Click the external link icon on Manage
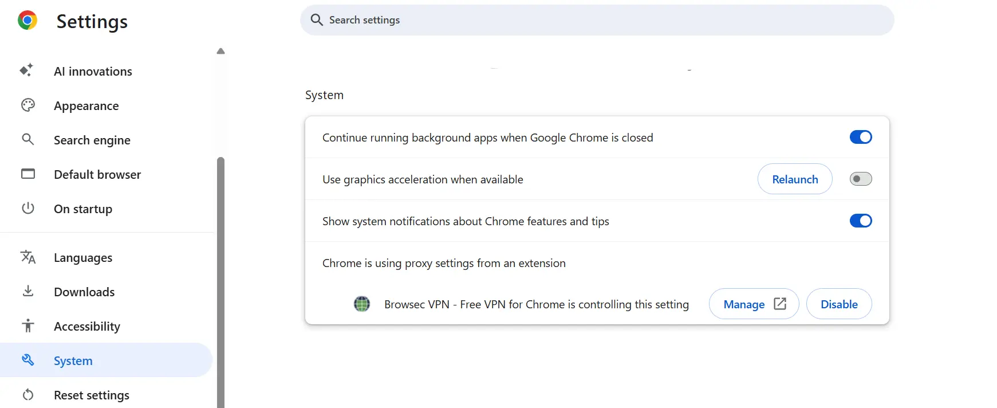 click(x=780, y=304)
